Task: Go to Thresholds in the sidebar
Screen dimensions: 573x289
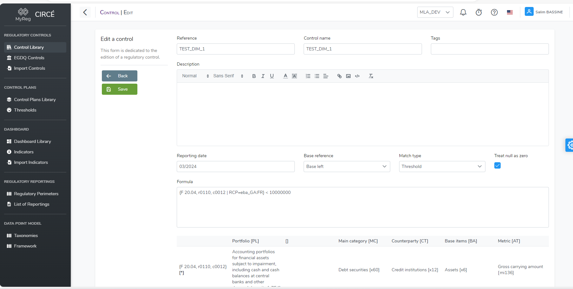Action: 25,110
